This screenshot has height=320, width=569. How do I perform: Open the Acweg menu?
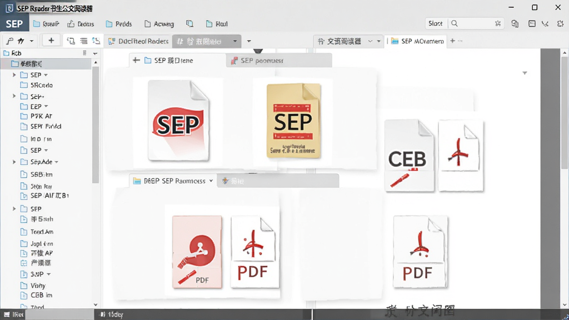coord(159,24)
